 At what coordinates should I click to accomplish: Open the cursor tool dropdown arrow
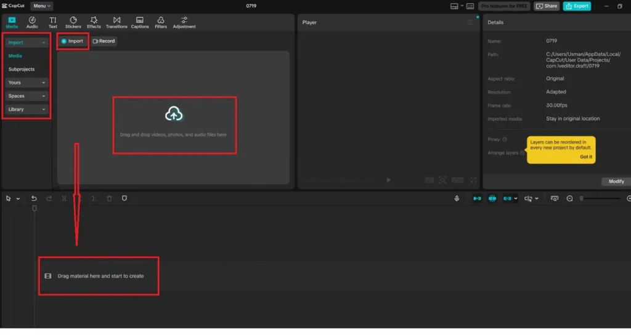(x=18, y=199)
